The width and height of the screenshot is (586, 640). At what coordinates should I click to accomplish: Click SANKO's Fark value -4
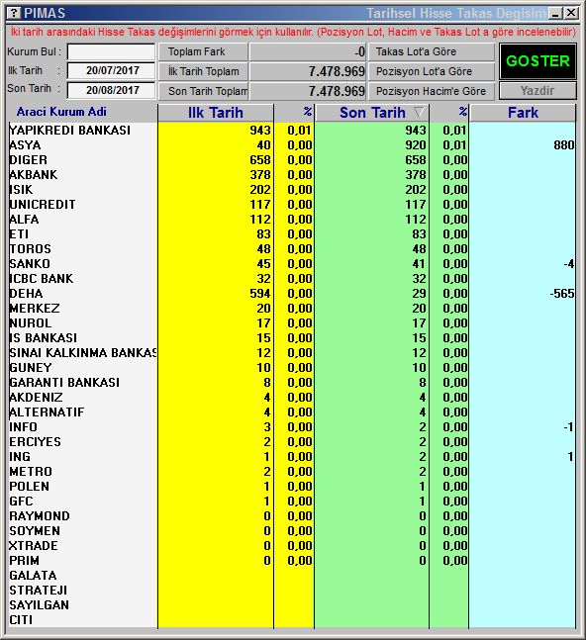click(x=569, y=264)
